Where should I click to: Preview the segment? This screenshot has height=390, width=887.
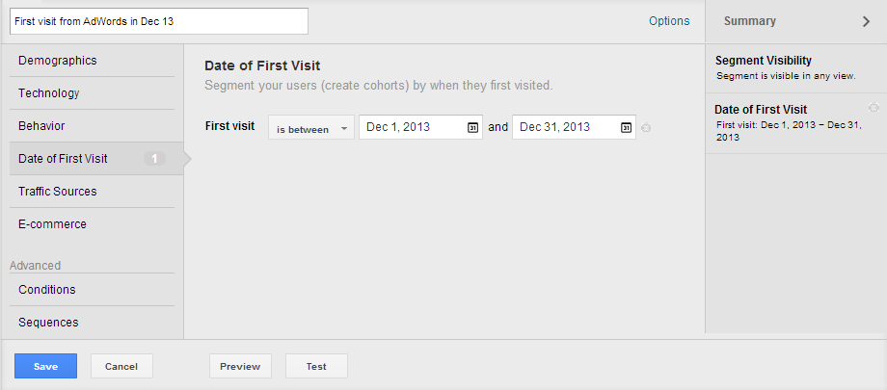click(x=240, y=366)
